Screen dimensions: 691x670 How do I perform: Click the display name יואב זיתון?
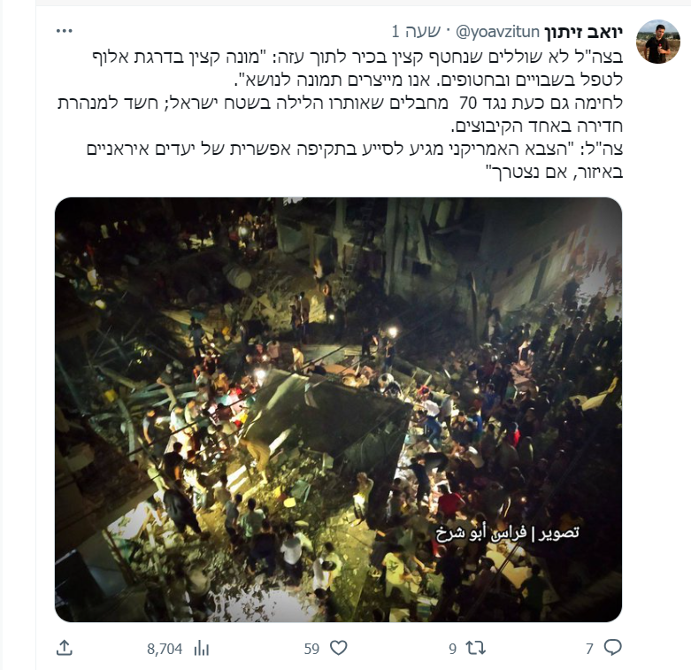583,32
